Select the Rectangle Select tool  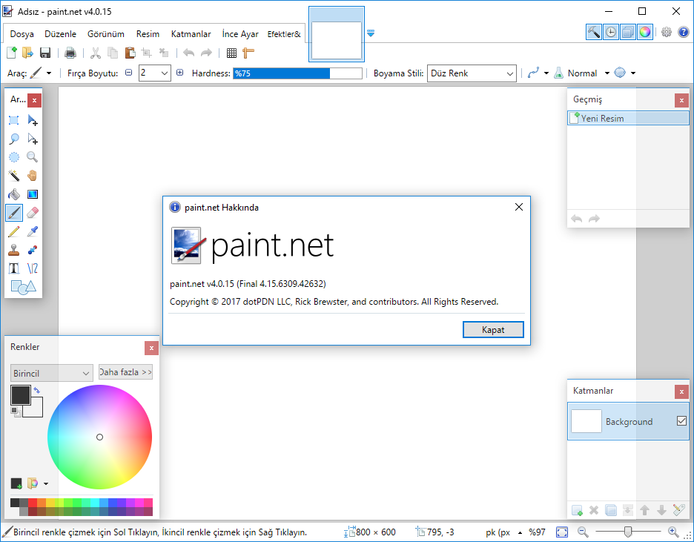(14, 120)
